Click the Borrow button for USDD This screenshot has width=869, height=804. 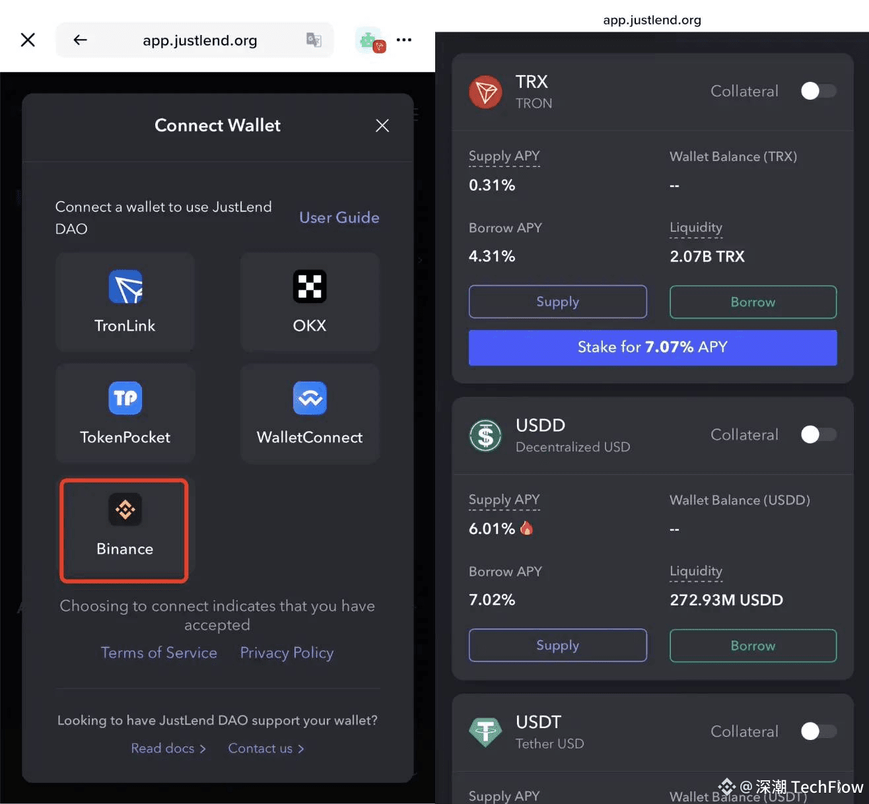753,646
